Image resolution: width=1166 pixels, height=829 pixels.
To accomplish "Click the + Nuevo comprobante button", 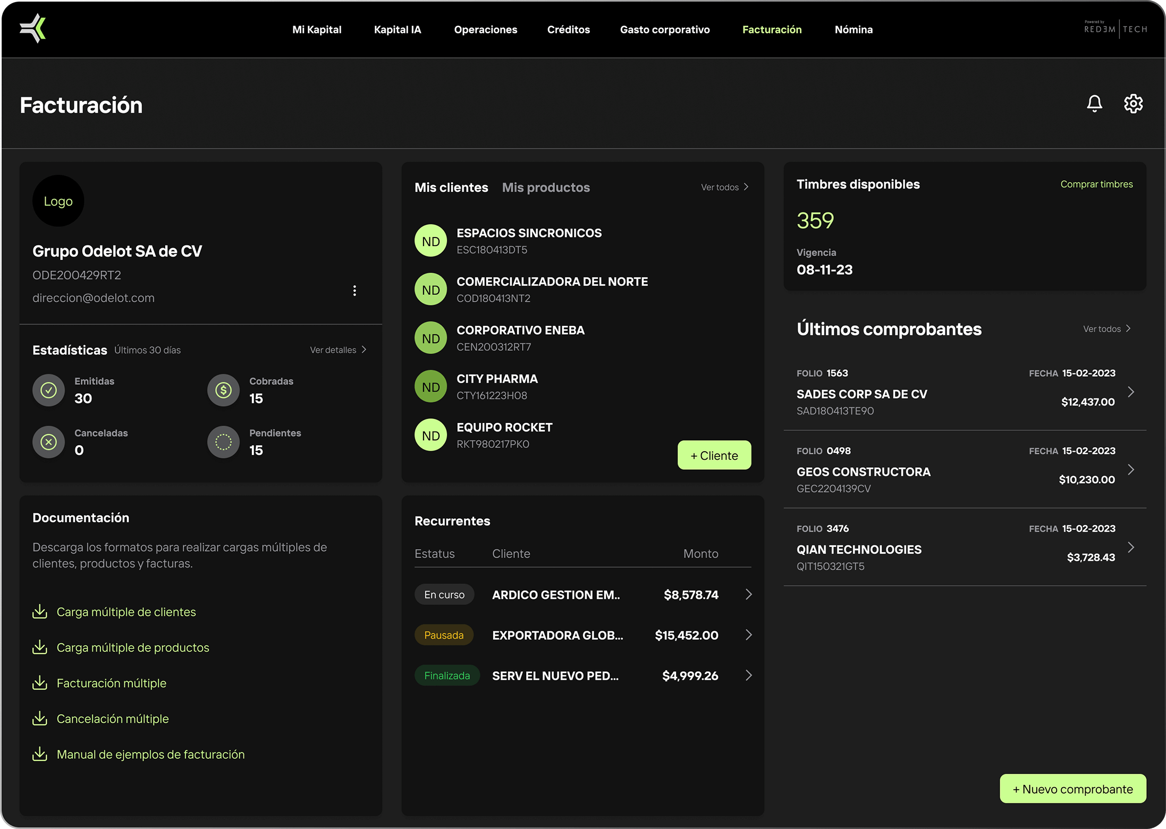I will click(x=1072, y=789).
